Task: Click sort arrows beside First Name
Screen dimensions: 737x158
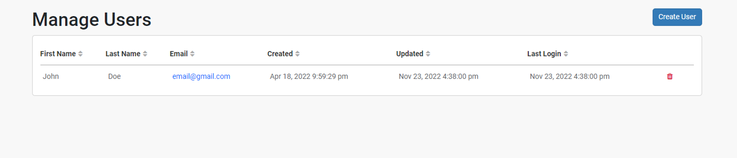Action: tap(80, 54)
